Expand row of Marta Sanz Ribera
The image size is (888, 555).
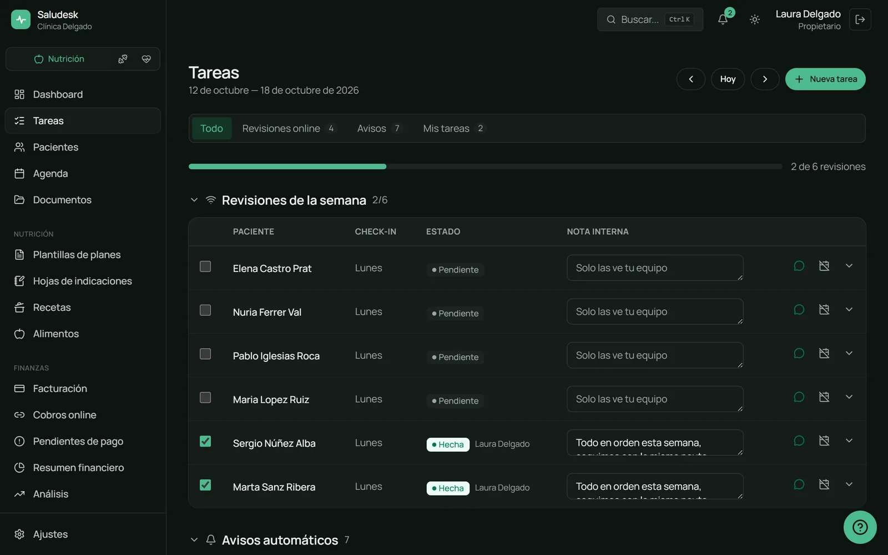[849, 485]
